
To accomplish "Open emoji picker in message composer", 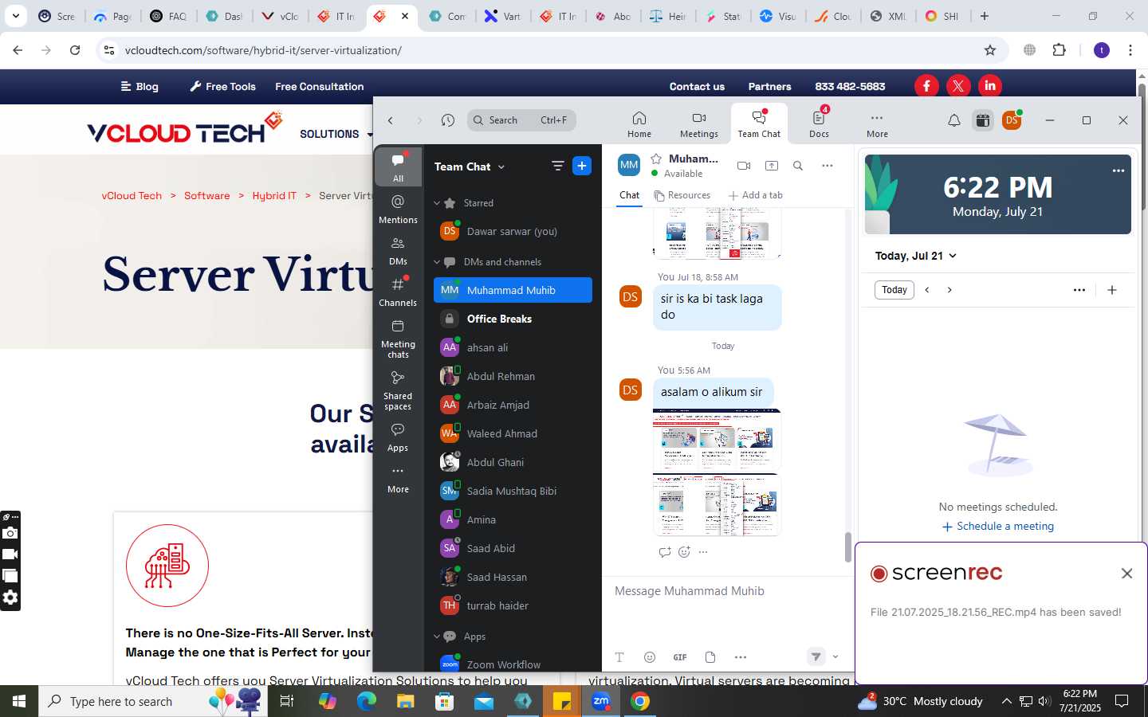I will coord(650,657).
